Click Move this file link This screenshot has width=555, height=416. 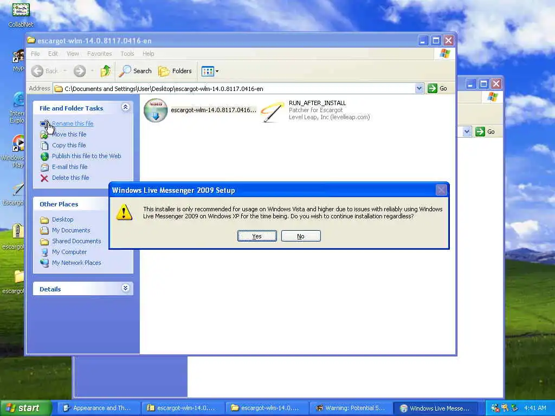tap(69, 134)
